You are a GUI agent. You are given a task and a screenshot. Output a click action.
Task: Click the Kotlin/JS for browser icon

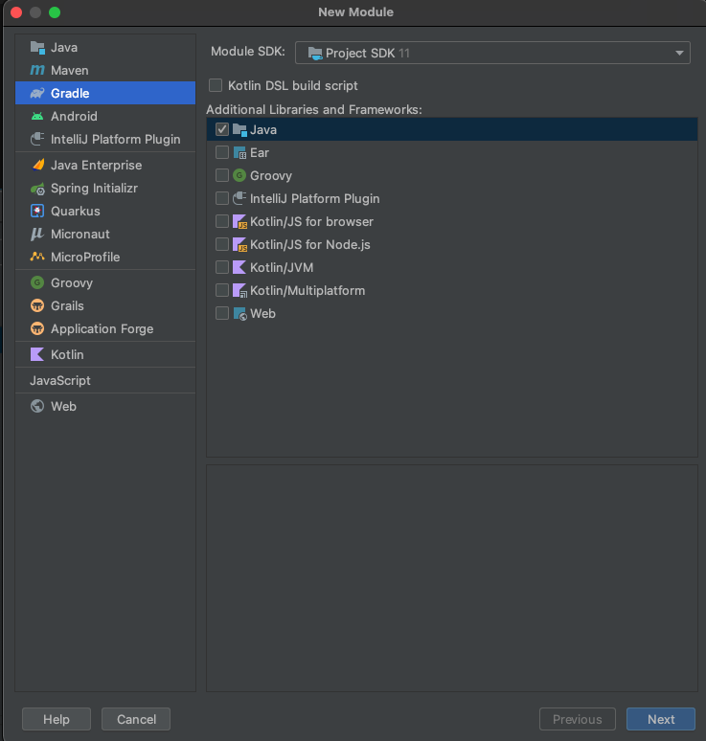239,221
